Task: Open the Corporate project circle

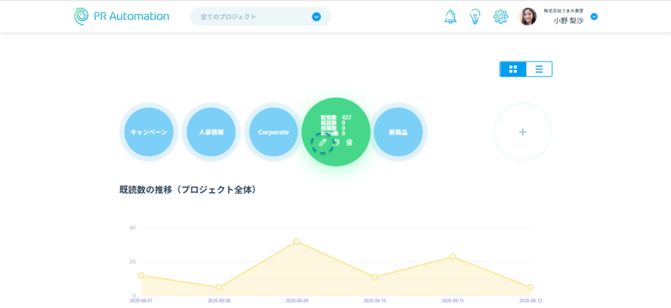Action: (273, 132)
